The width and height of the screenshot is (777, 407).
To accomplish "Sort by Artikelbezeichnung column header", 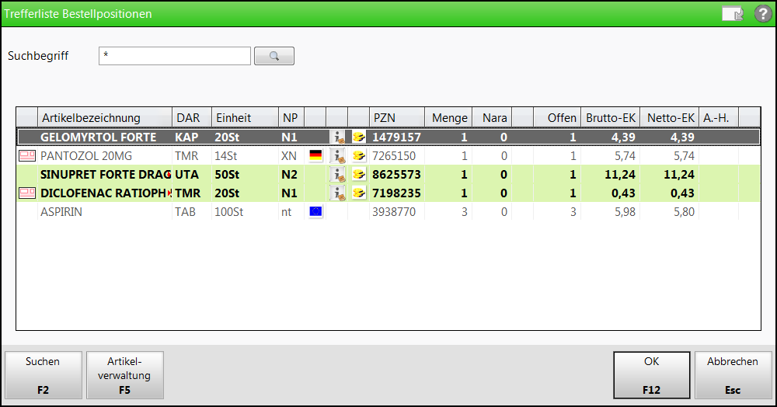I will tap(105, 118).
